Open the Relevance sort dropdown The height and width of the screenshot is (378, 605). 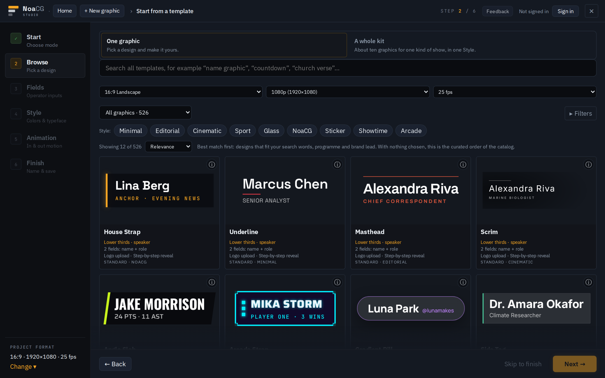pyautogui.click(x=168, y=146)
